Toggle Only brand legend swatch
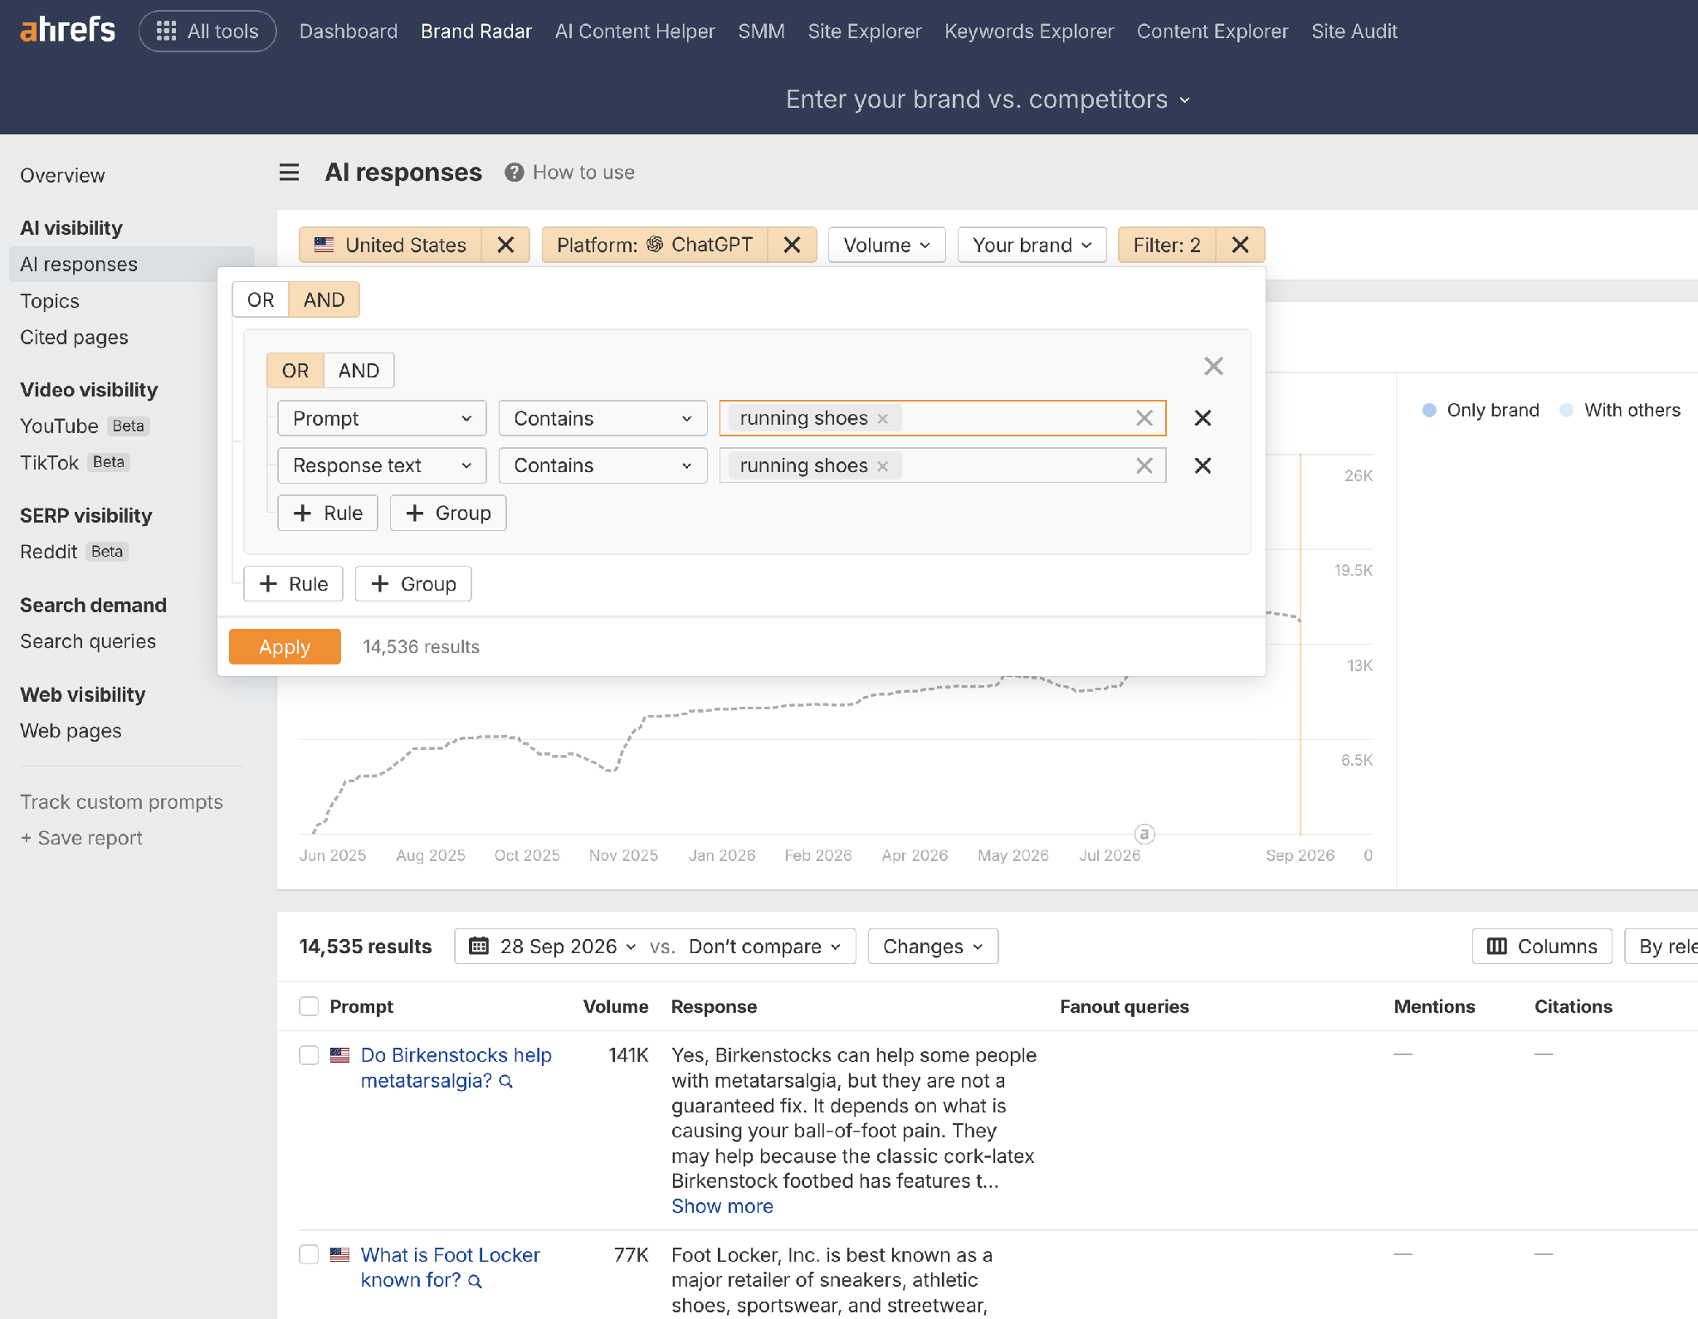Image resolution: width=1698 pixels, height=1319 pixels. [x=1429, y=410]
